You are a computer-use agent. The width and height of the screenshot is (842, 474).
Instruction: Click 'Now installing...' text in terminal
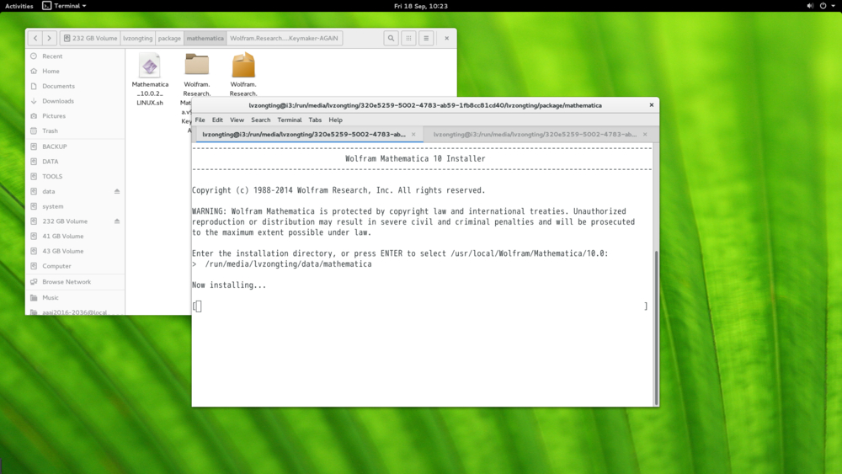click(x=229, y=285)
